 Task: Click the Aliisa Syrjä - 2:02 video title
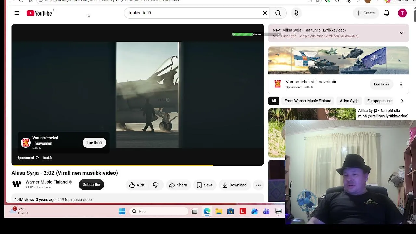(65, 173)
